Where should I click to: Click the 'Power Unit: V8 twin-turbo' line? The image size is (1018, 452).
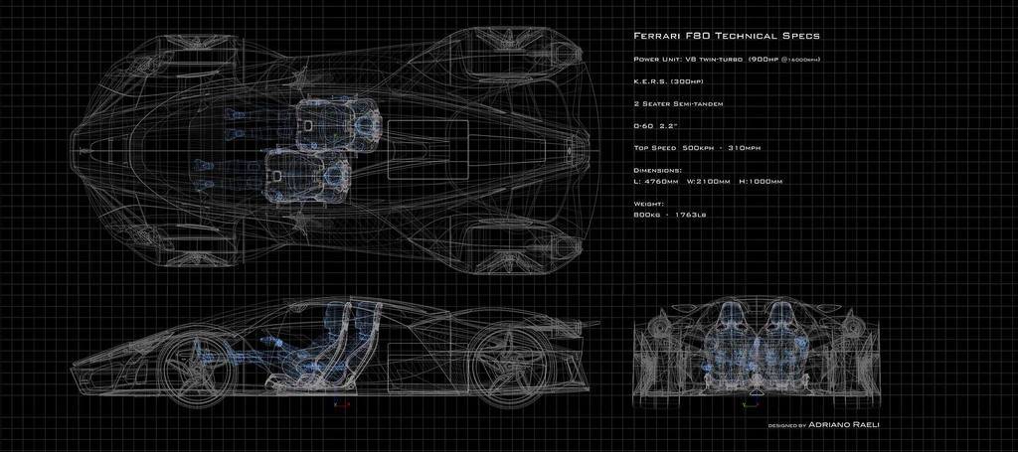[x=728, y=59]
